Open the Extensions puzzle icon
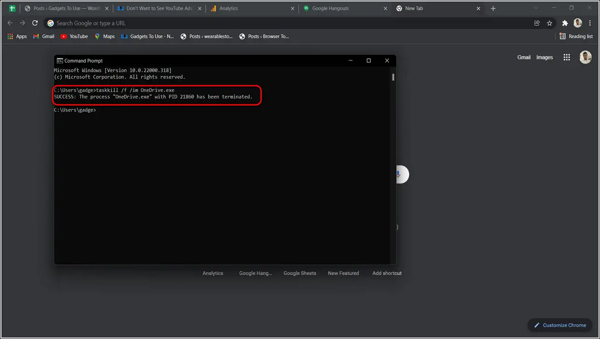The width and height of the screenshot is (600, 339). coord(565,23)
